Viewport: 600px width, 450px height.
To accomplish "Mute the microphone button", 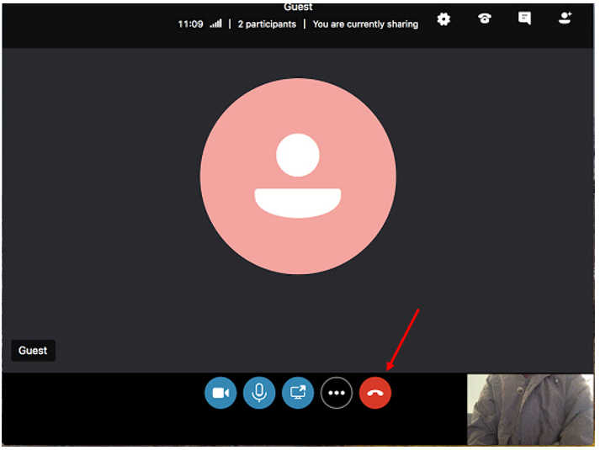I will click(259, 393).
